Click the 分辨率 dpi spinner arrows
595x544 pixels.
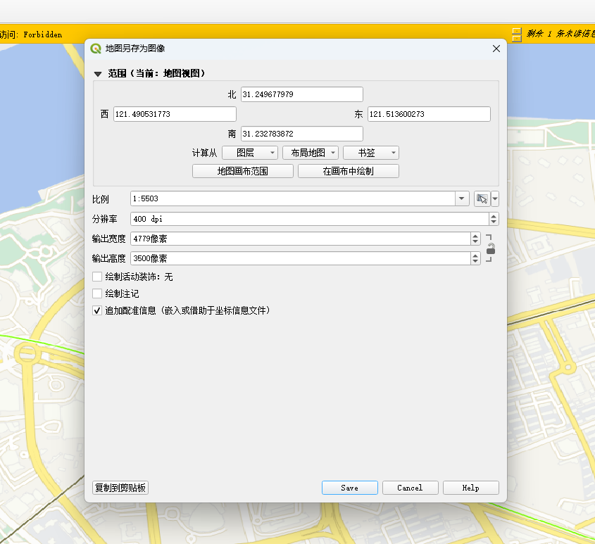[494, 219]
